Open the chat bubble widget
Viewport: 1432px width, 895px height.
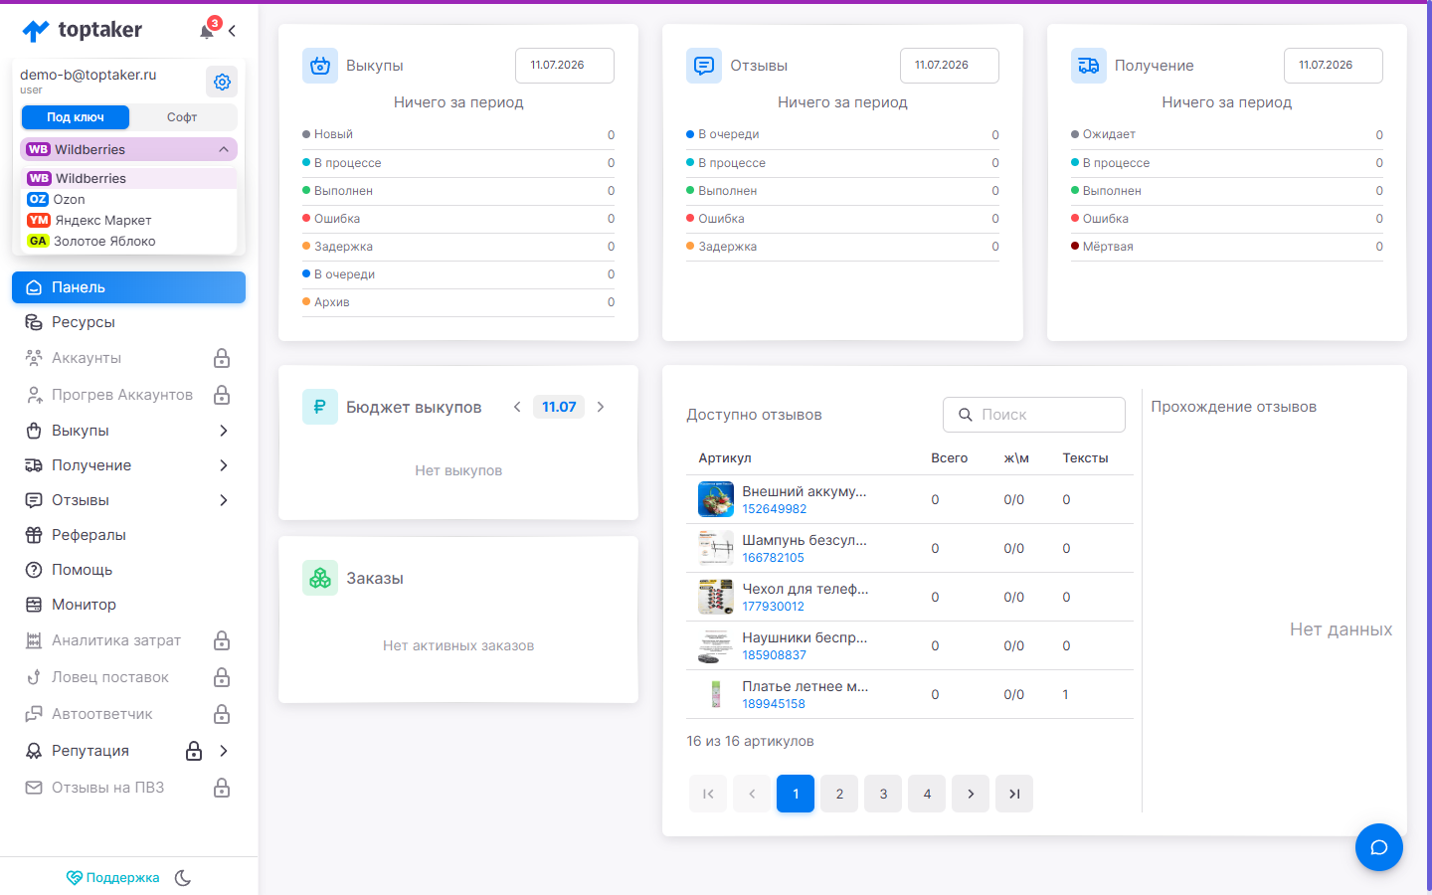1378,847
